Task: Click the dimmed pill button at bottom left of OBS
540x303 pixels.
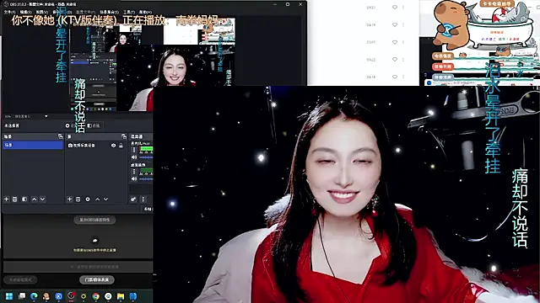Action: [x=20, y=279]
